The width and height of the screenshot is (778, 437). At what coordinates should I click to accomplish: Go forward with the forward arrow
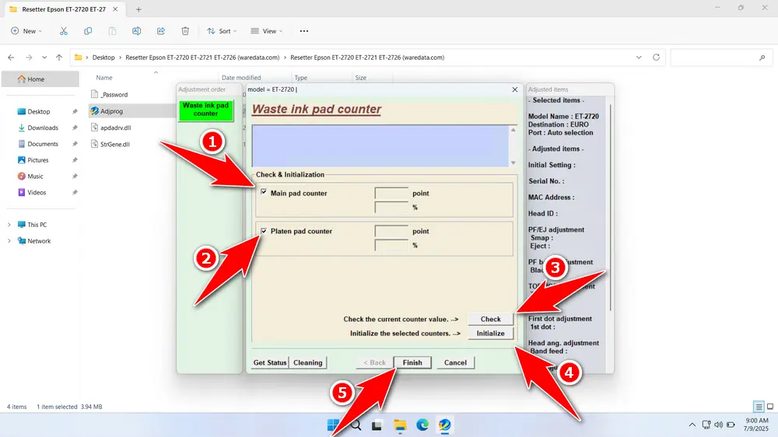point(29,58)
